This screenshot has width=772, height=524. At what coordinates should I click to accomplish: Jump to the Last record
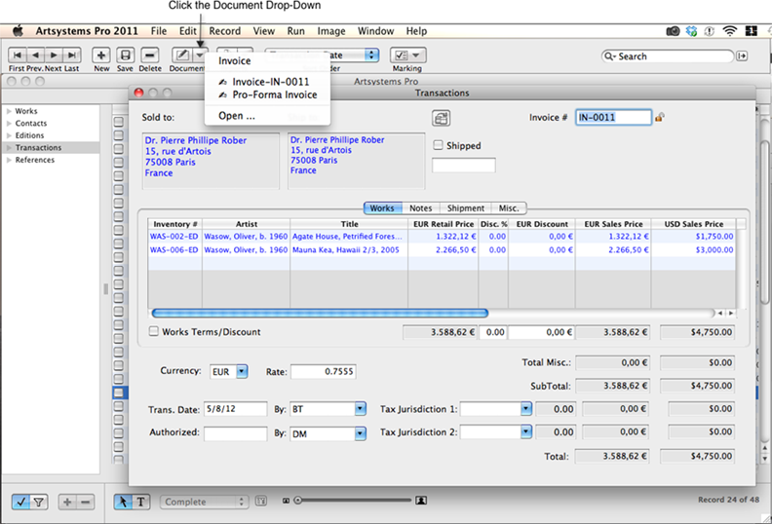pos(72,56)
